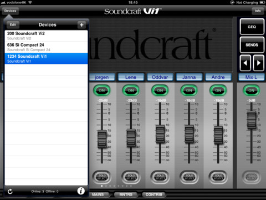Toggle ON button for jorgen channel
The width and height of the screenshot is (266, 200).
[x=101, y=91]
